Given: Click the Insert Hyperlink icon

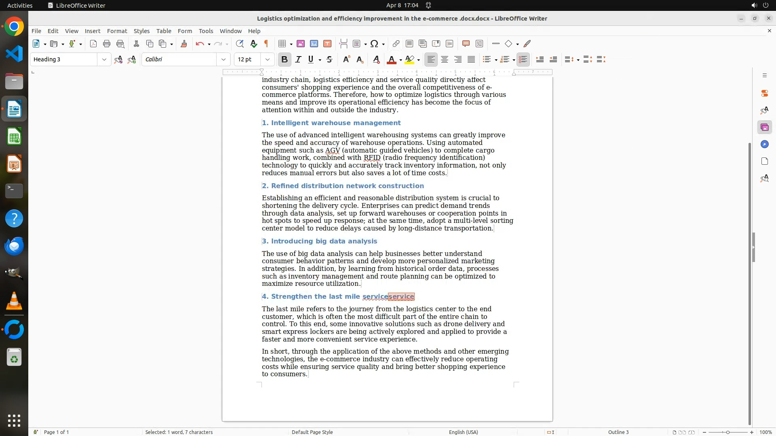Looking at the screenshot, I should [x=396, y=44].
